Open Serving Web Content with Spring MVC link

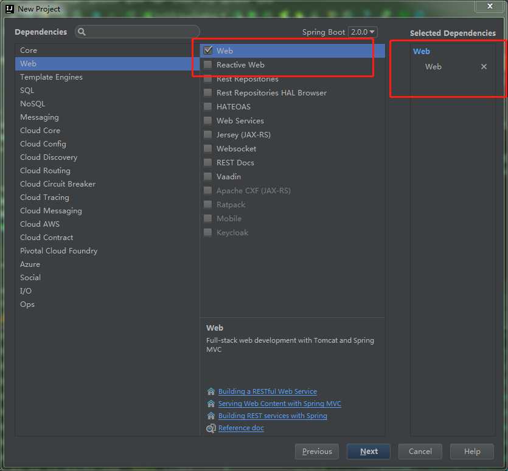tap(280, 404)
